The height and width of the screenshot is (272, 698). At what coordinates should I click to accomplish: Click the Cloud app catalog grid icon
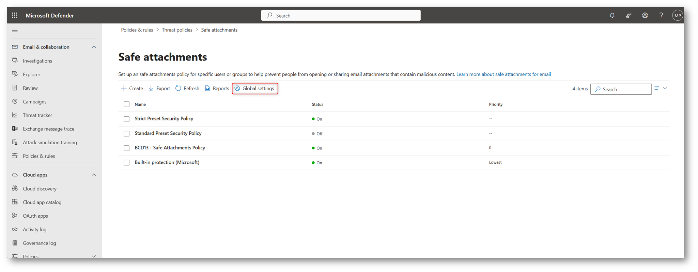(x=15, y=202)
